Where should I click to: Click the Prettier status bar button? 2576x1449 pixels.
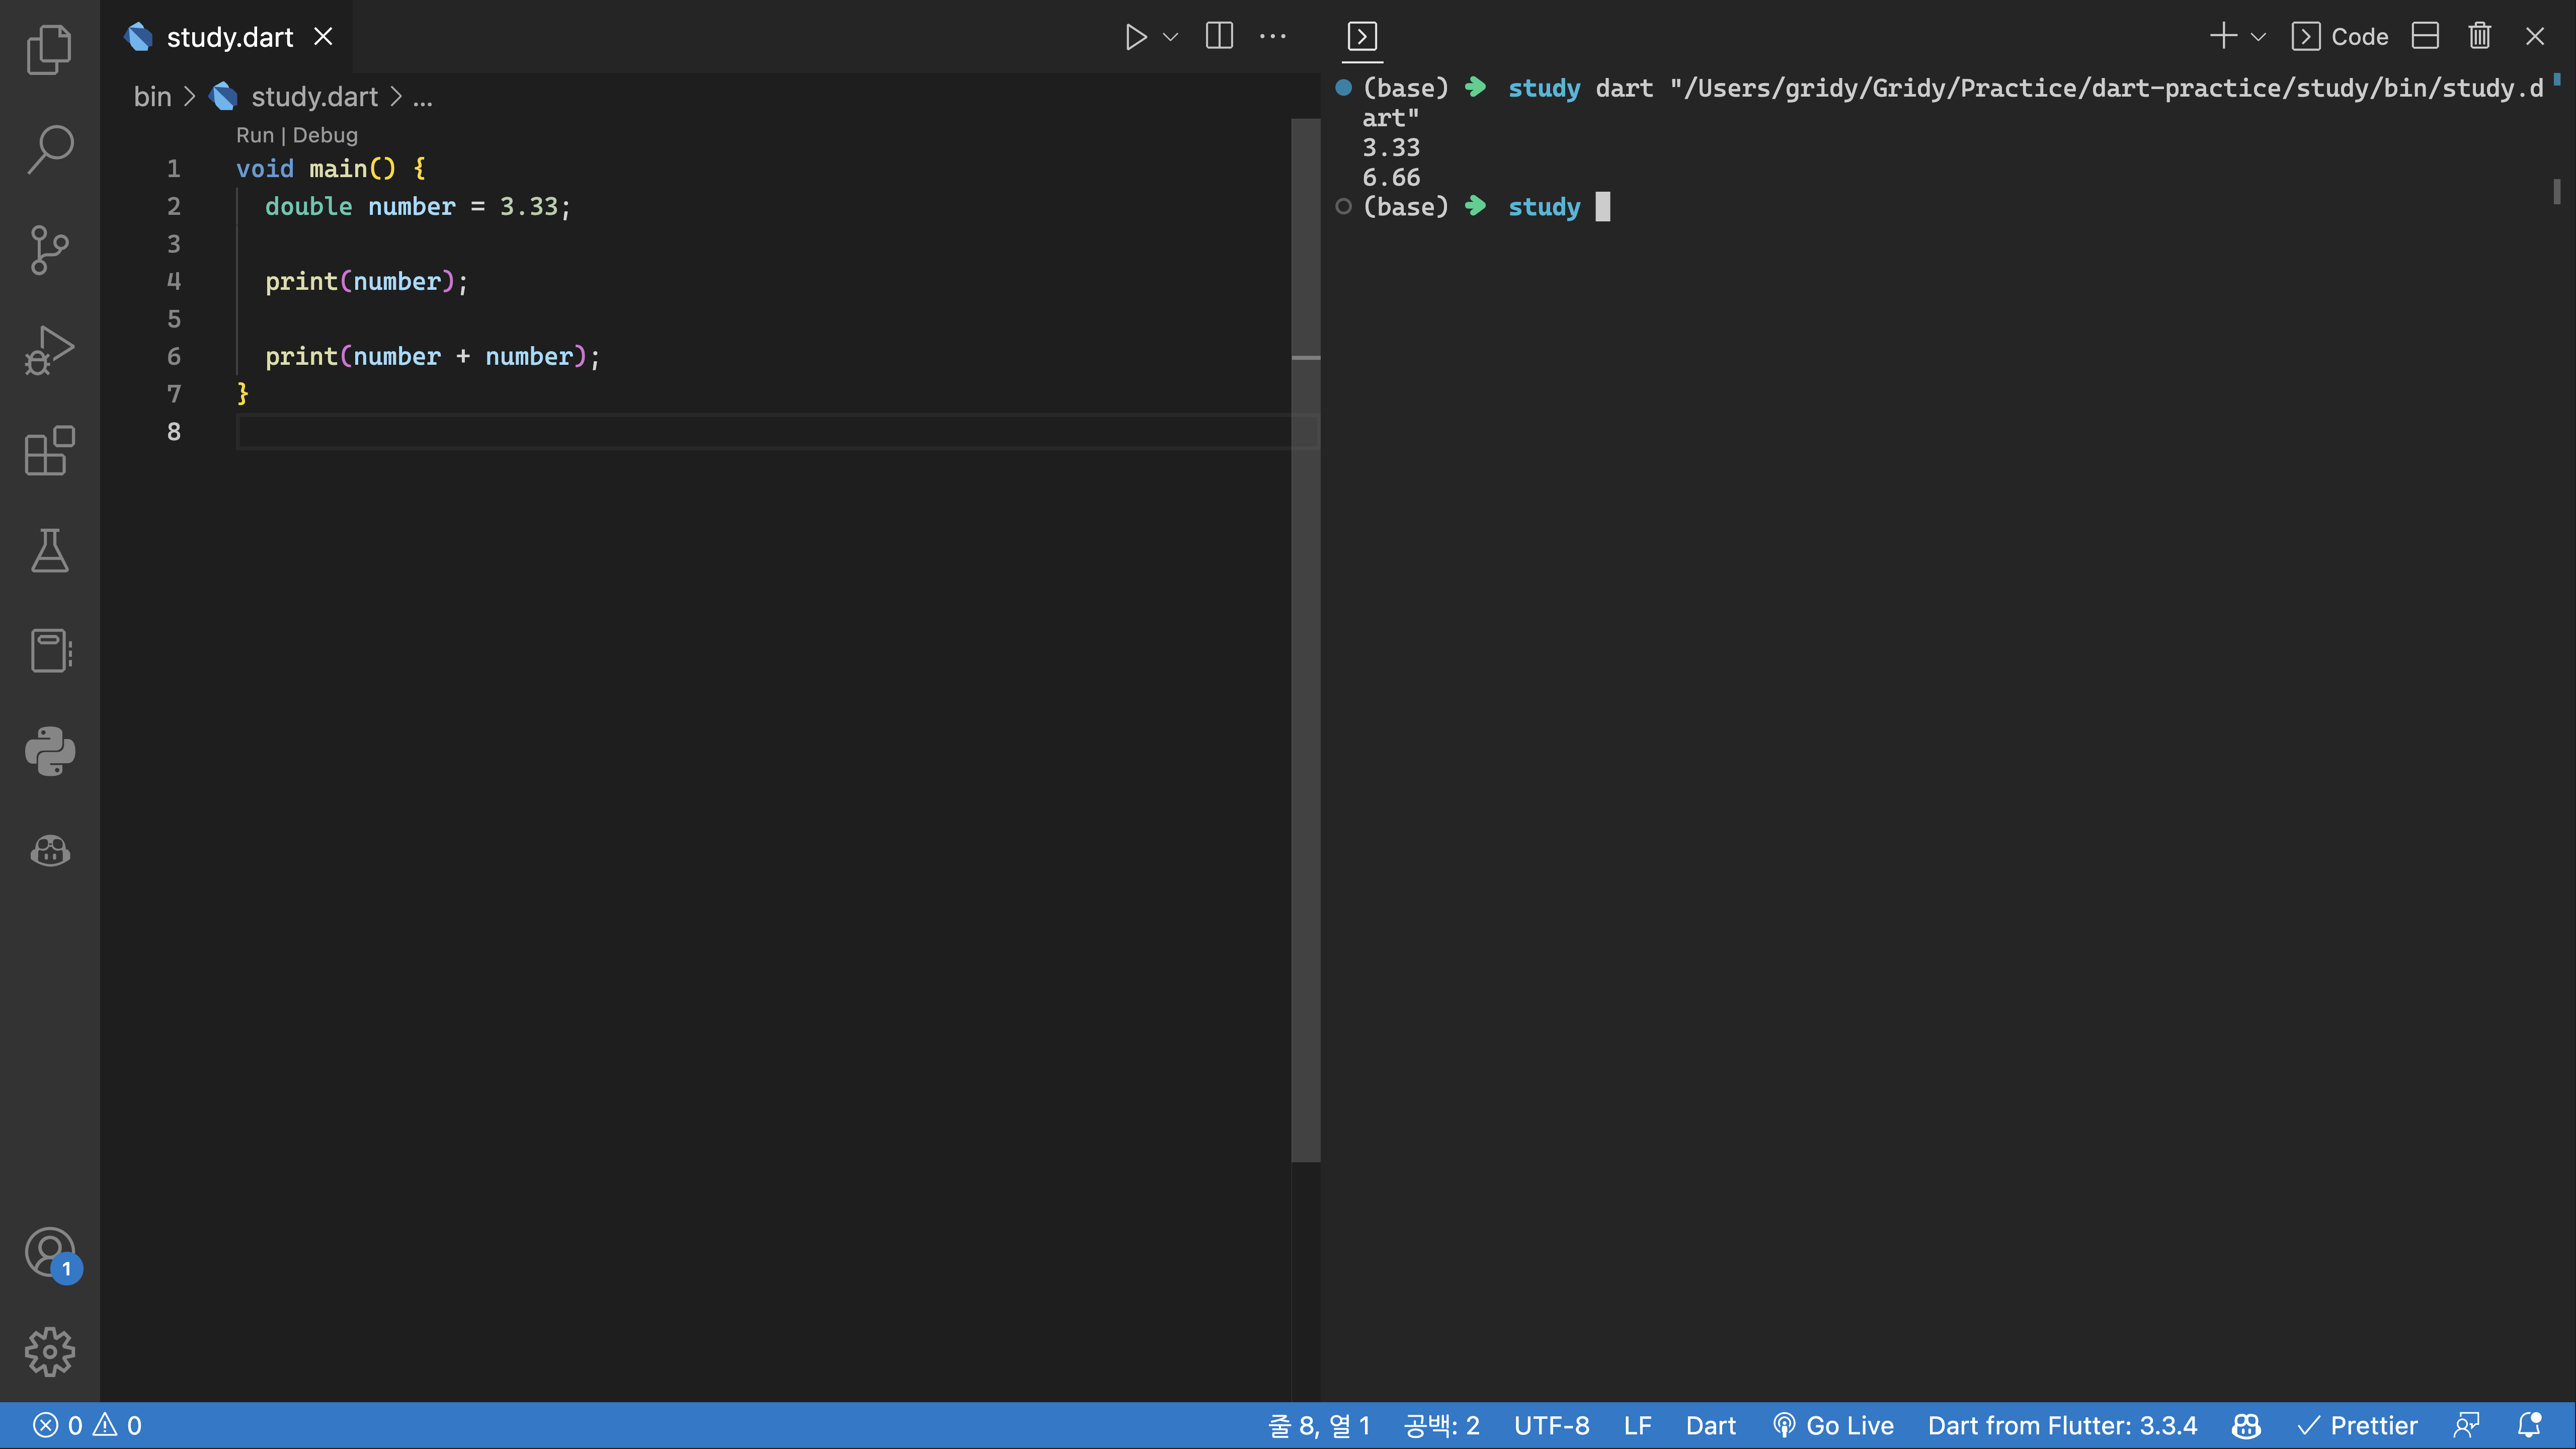click(2357, 1425)
